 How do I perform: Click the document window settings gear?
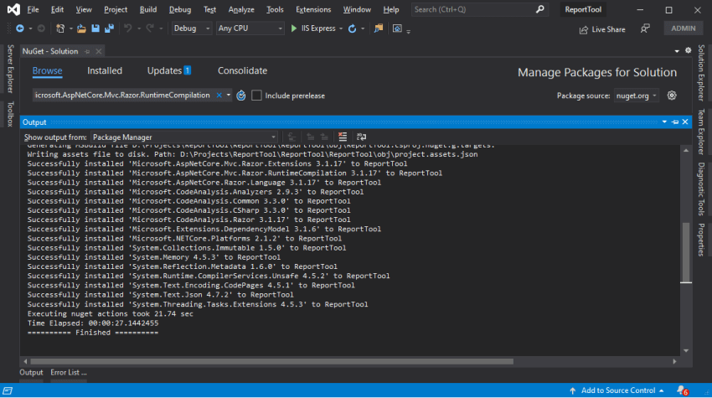(689, 50)
